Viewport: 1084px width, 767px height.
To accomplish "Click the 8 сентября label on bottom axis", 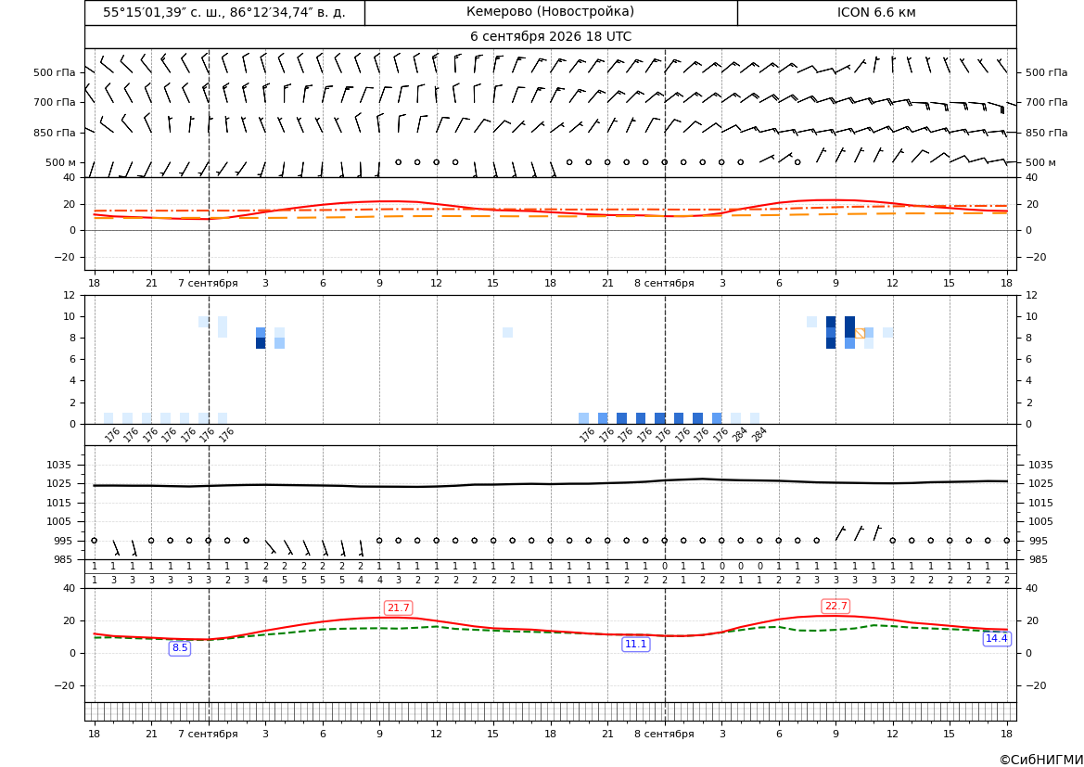I will (x=664, y=734).
